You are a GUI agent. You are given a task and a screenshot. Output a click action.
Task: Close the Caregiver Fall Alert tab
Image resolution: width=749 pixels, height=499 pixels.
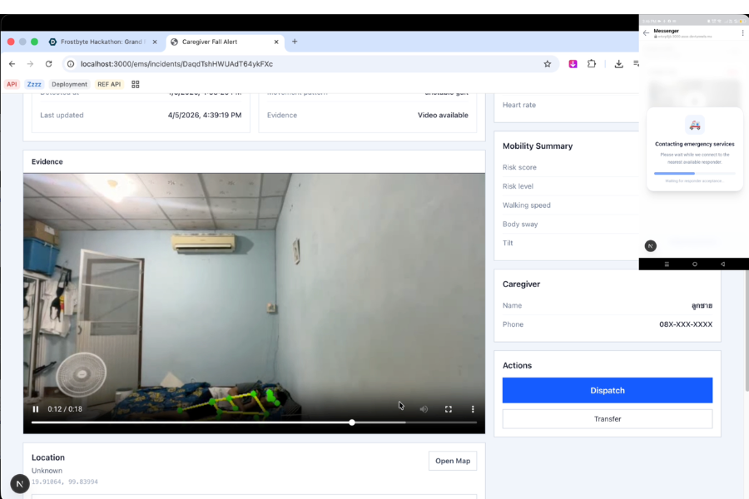tap(276, 42)
